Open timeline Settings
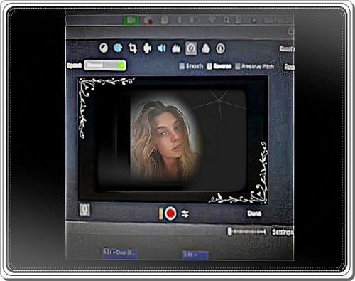 [283, 232]
